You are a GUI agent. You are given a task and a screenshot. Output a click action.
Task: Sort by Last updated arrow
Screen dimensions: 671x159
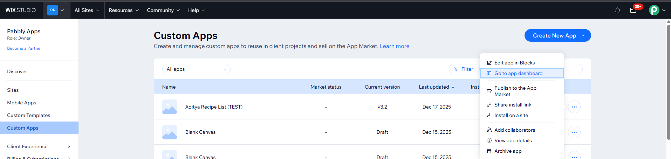453,87
